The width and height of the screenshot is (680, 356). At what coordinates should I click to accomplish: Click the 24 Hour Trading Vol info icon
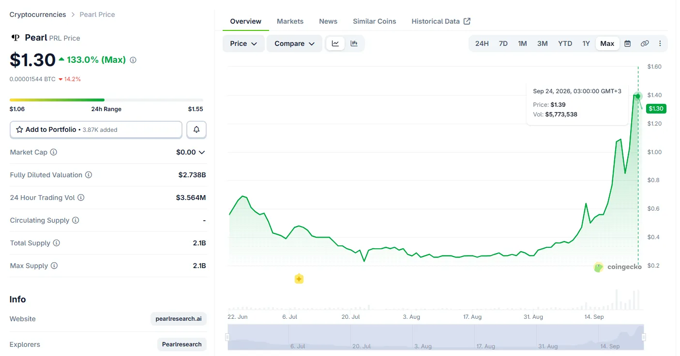(x=81, y=198)
